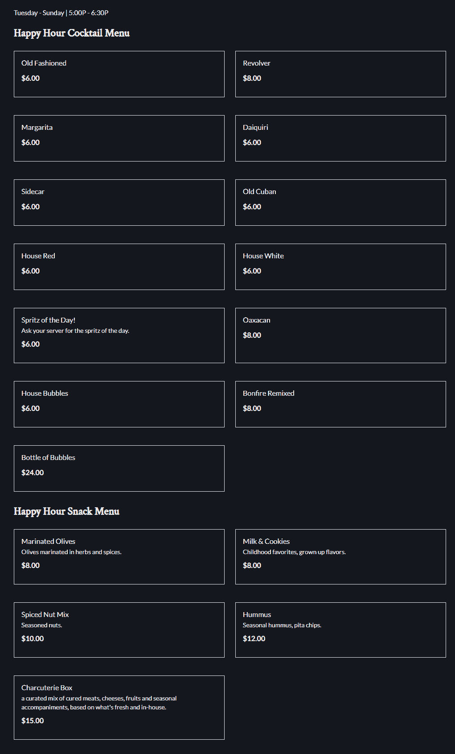Select the Sidecar item

point(119,203)
